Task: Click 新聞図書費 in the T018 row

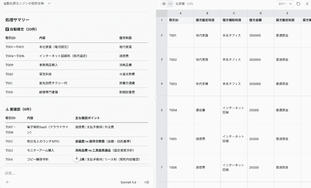Action: click(x=127, y=92)
